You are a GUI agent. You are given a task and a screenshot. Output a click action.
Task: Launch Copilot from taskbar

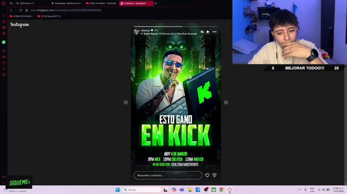coord(174,190)
